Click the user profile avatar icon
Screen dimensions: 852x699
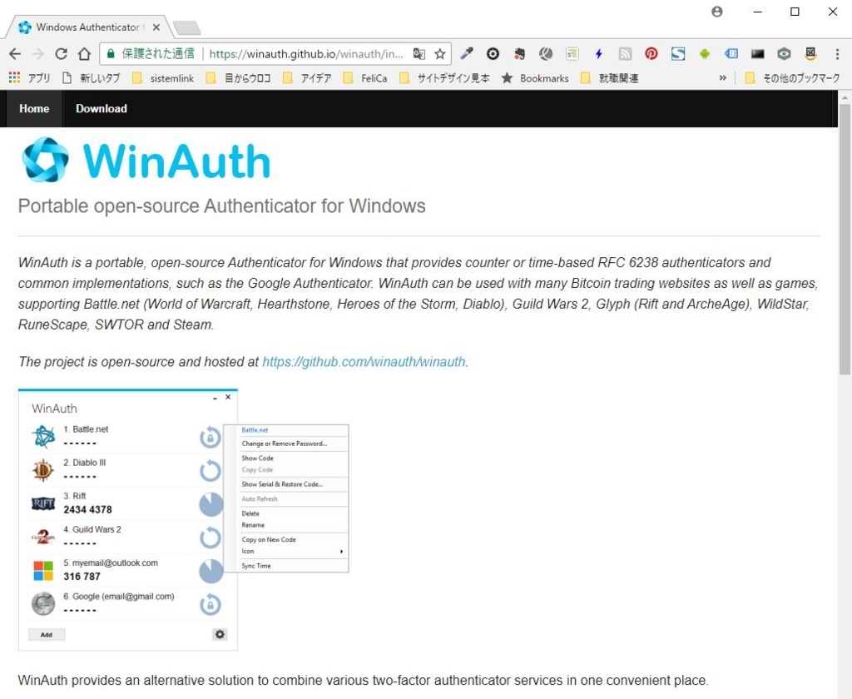pos(717,12)
